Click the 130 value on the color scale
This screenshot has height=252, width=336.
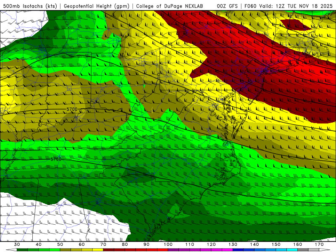click(x=233, y=244)
